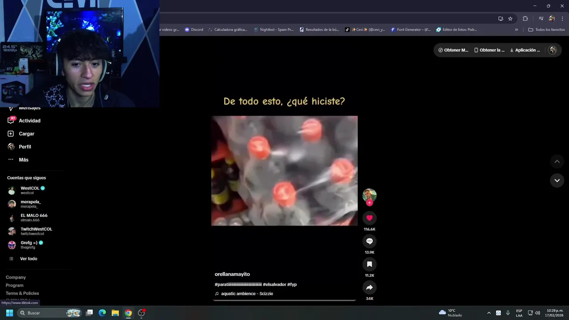Open the comments showing 13.9K
Image resolution: width=569 pixels, height=320 pixels.
click(369, 241)
